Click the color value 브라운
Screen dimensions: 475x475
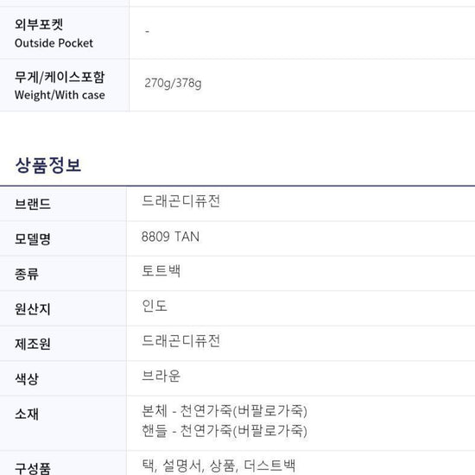click(161, 377)
